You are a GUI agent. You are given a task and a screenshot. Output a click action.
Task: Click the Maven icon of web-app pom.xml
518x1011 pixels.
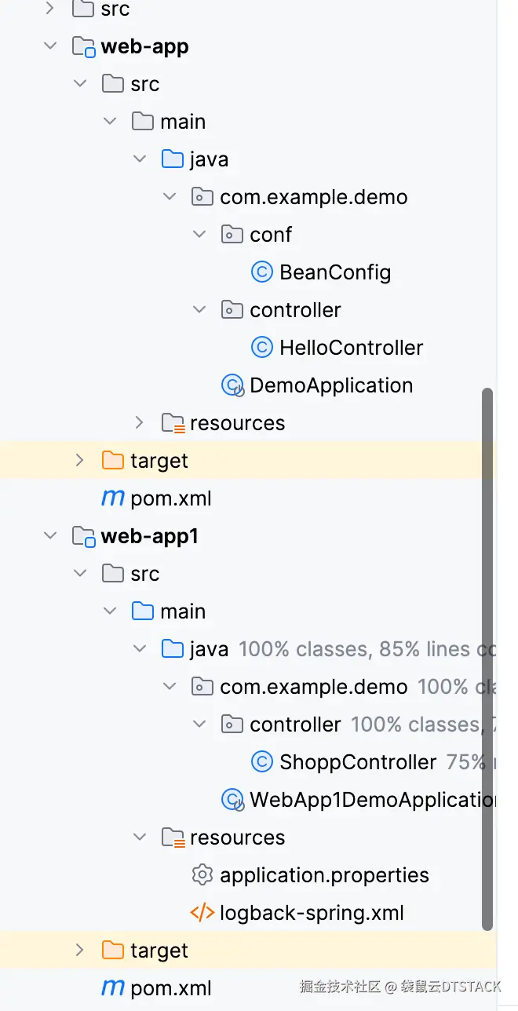pyautogui.click(x=113, y=498)
